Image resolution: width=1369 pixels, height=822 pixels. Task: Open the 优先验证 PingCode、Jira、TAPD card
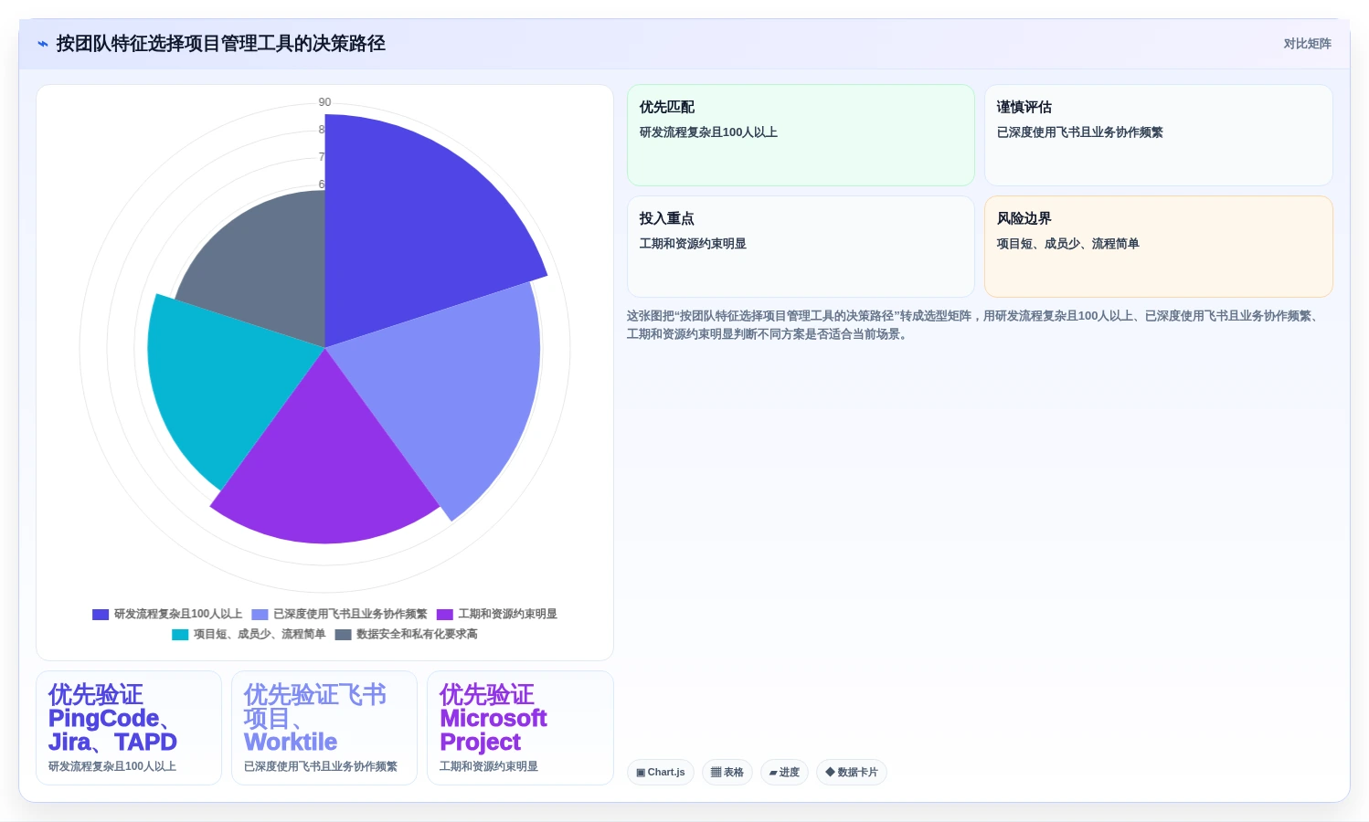pyautogui.click(x=129, y=728)
